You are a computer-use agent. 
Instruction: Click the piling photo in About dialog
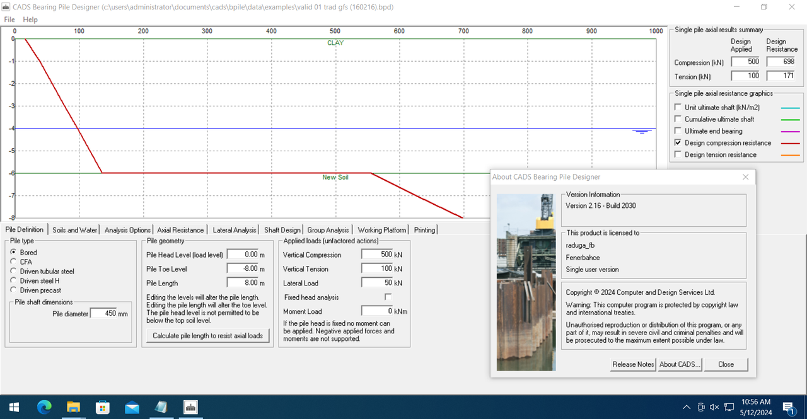point(526,282)
